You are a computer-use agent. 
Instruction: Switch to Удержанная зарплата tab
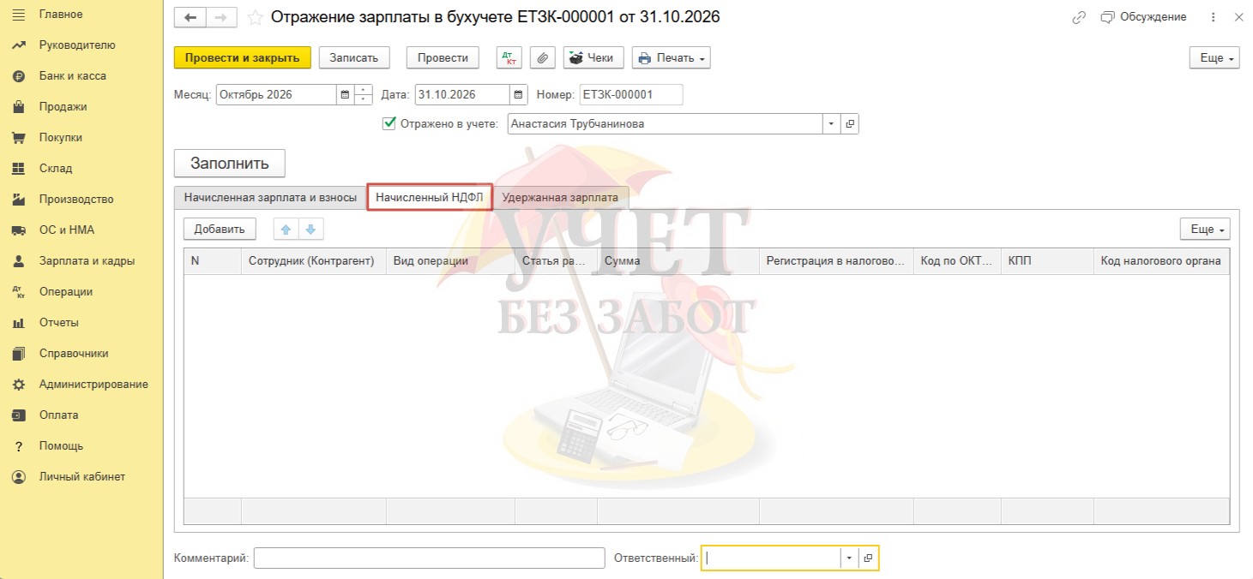coord(560,198)
